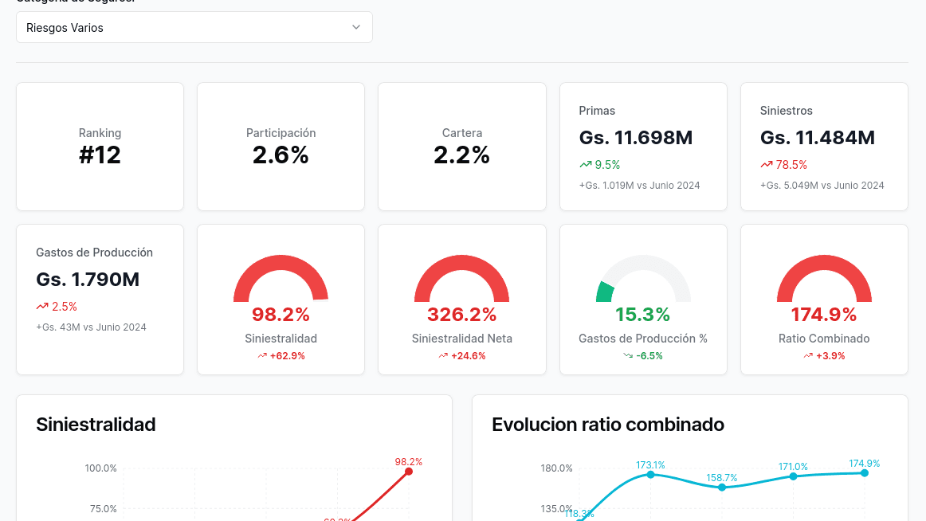Click the Gs. 1.790M production expenses amount
This screenshot has width=926, height=521.
click(x=88, y=279)
